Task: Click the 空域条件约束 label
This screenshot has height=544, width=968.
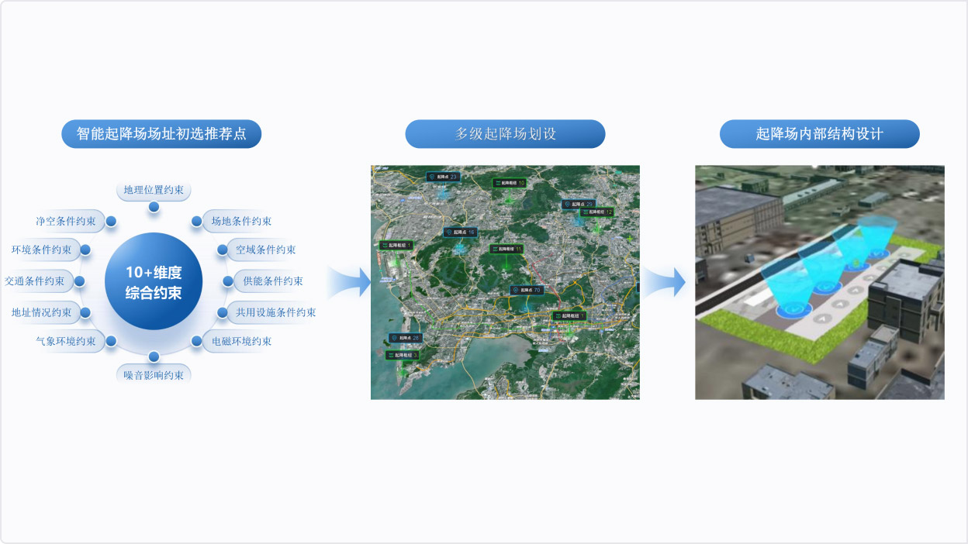Action: [265, 250]
